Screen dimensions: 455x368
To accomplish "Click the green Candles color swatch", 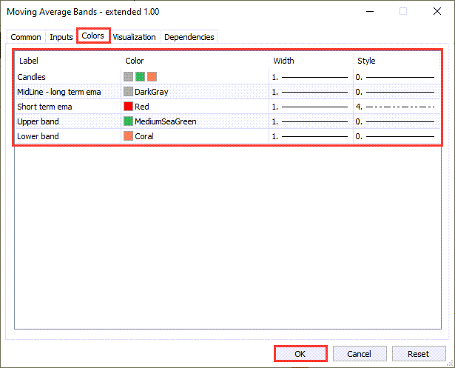I will 140,76.
